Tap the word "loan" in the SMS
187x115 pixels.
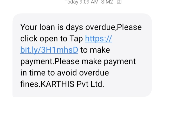click(47, 27)
